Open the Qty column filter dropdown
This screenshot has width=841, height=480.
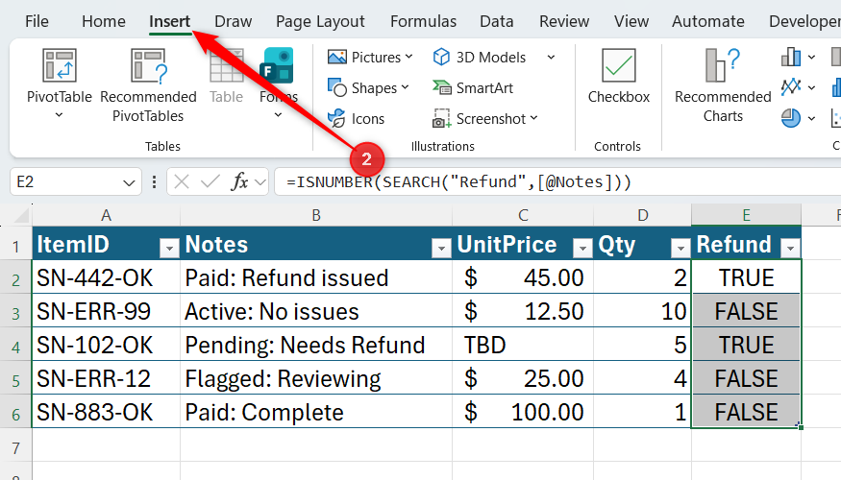pos(680,248)
